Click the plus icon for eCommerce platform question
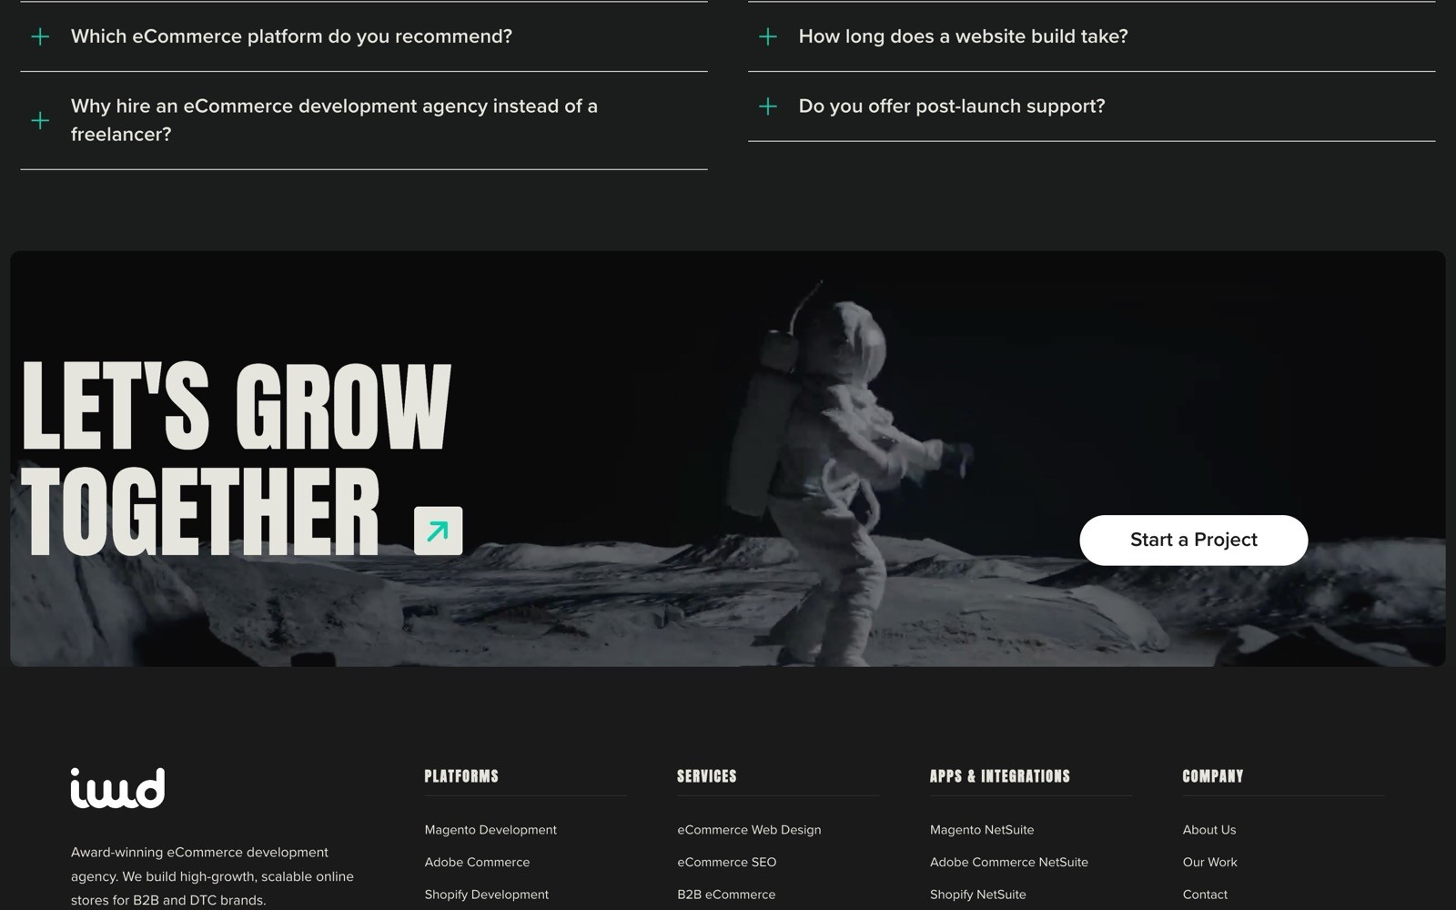 pos(40,36)
